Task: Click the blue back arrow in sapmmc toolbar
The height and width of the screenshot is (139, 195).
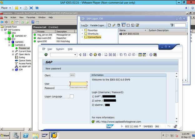Action: [2, 22]
